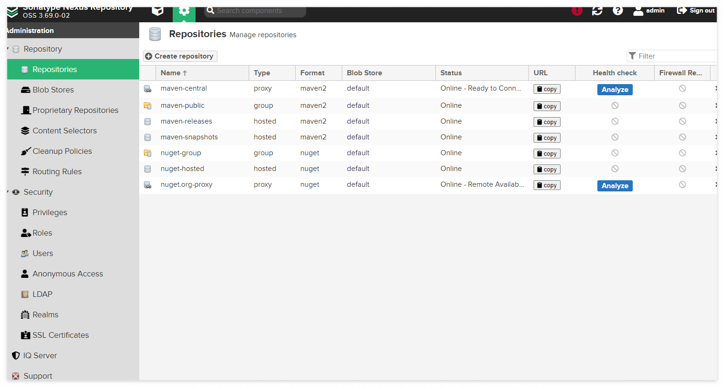Viewport: 724px width, 387px height.
Task: Collapse the Security section in sidebar
Action: [8, 192]
